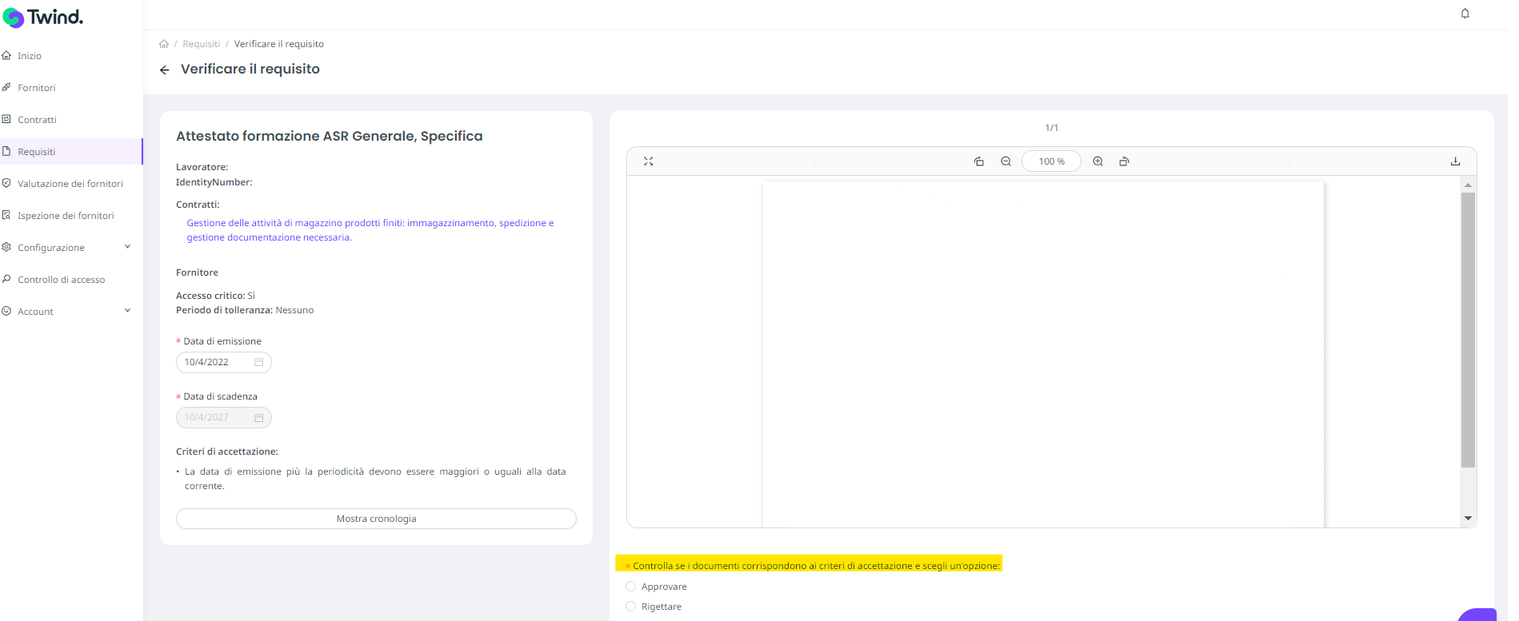Click the blank document page preview

pos(1043,354)
